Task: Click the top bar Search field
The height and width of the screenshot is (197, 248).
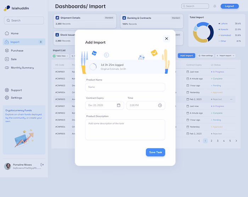Action: click(195, 6)
